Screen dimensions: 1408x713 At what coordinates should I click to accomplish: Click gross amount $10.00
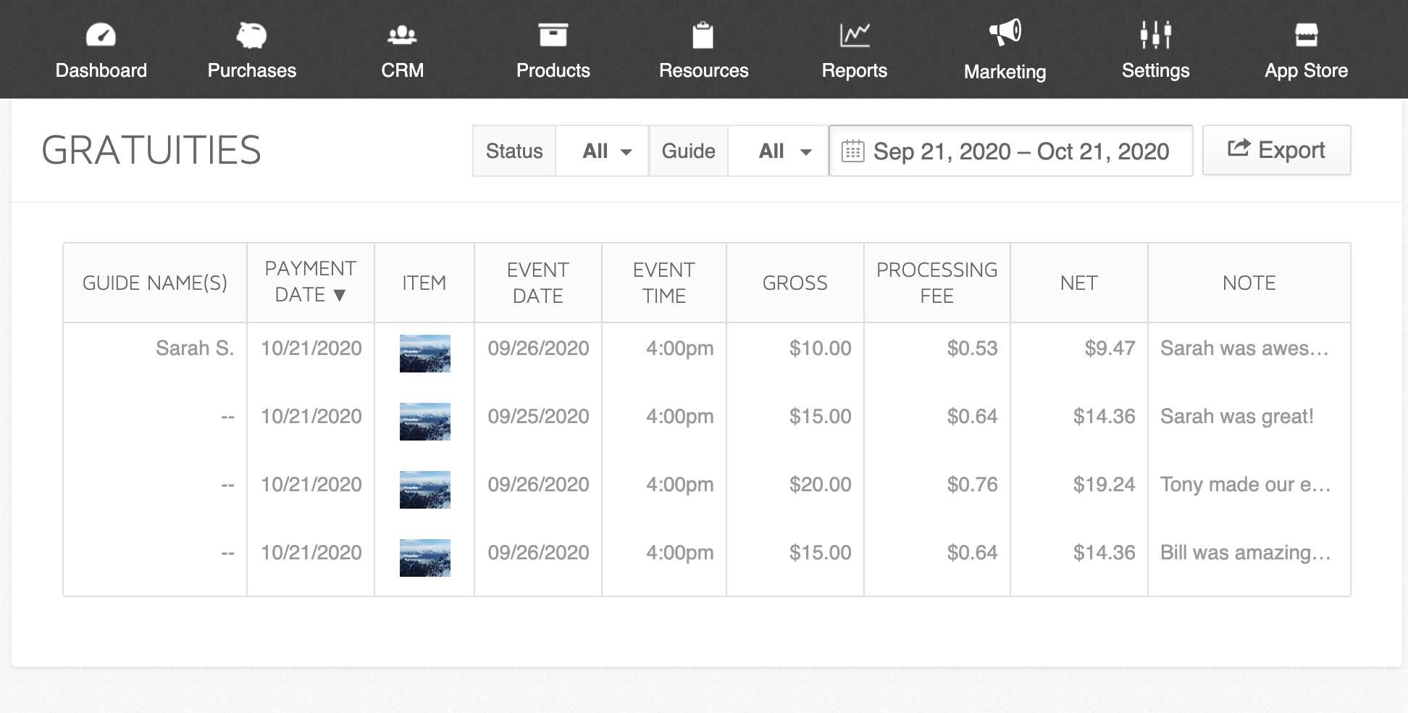pos(821,349)
